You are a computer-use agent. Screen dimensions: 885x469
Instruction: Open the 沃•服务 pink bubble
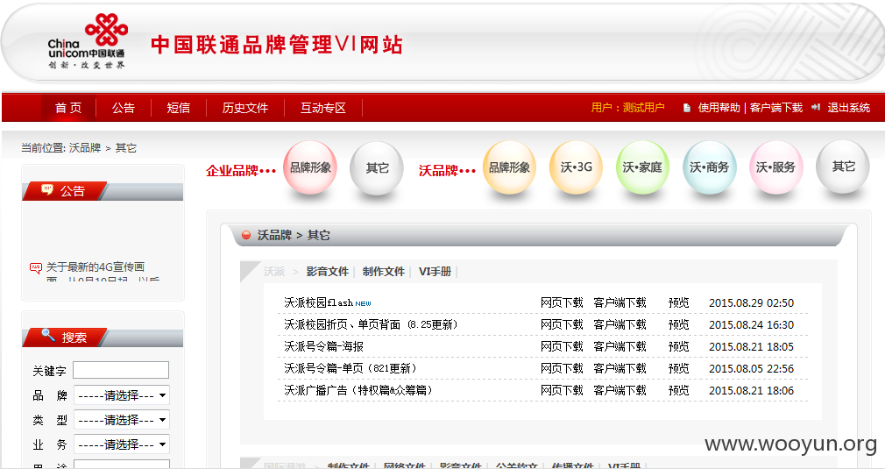776,167
